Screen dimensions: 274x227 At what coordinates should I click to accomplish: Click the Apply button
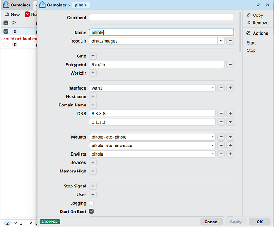pos(236,222)
